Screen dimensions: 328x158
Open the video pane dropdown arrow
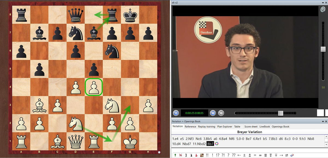322,2
